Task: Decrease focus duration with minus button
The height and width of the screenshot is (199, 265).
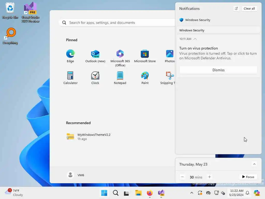Action: [182, 177]
